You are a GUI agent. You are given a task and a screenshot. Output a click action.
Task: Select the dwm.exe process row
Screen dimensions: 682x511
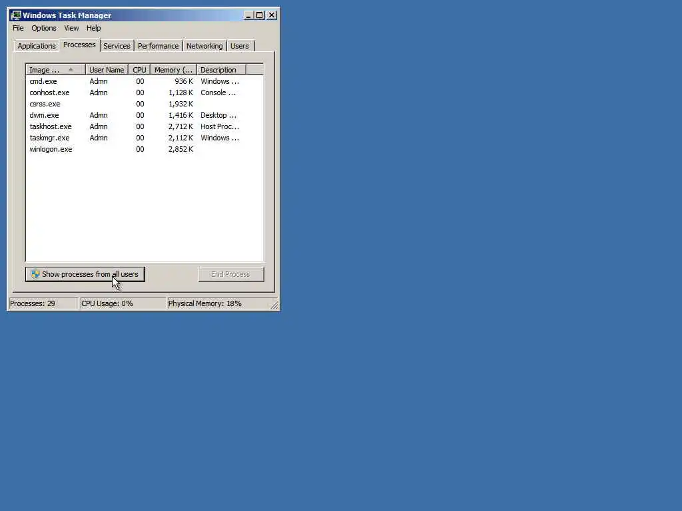tap(145, 115)
